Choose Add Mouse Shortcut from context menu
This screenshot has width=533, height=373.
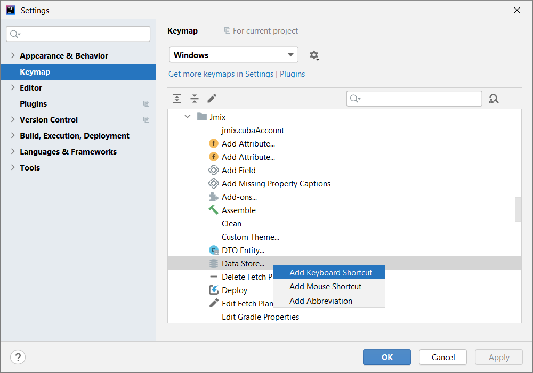[x=329, y=287]
